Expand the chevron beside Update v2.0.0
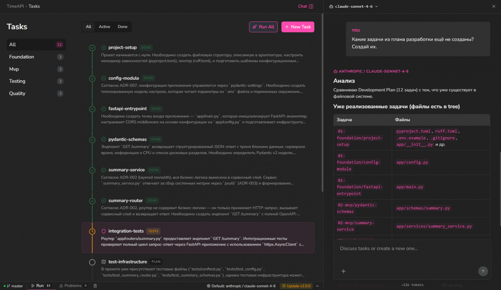 point(317,286)
